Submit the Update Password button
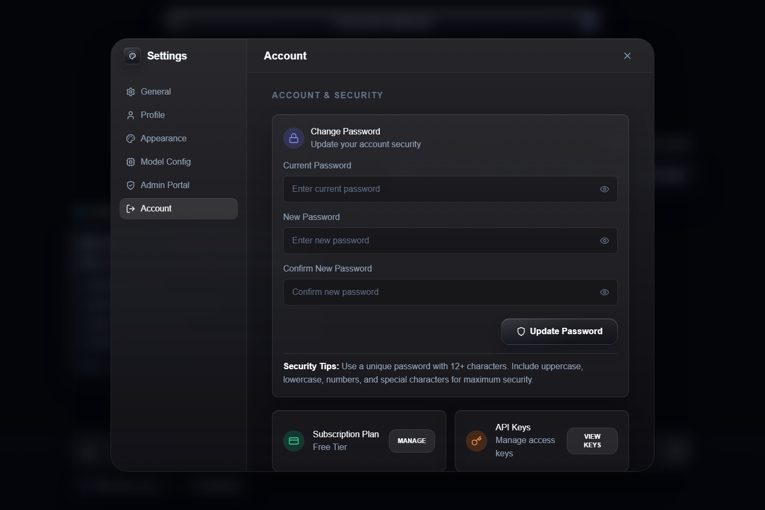 click(x=559, y=331)
